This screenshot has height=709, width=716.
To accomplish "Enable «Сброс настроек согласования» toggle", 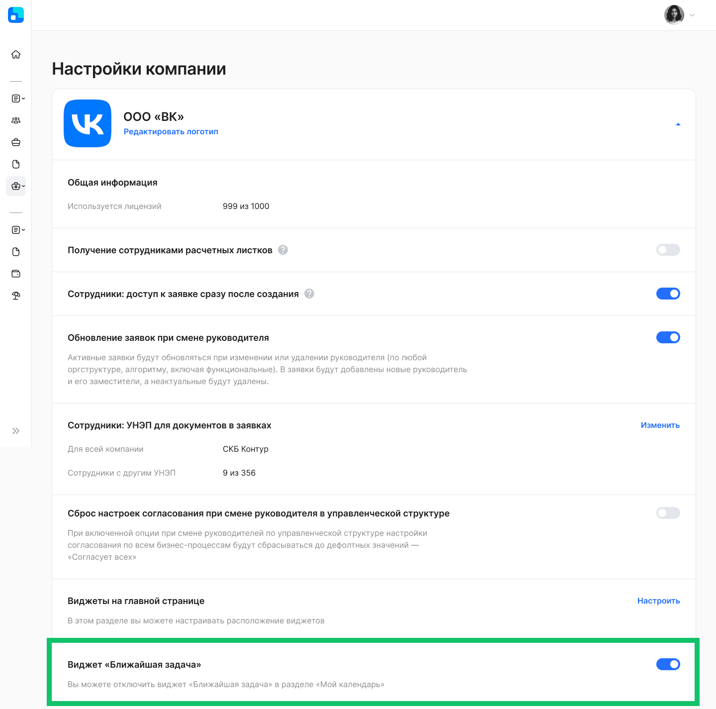I will tap(668, 513).
